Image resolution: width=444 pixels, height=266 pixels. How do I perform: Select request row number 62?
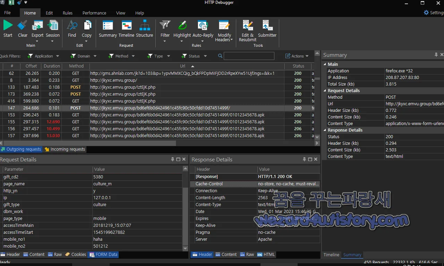point(157,73)
